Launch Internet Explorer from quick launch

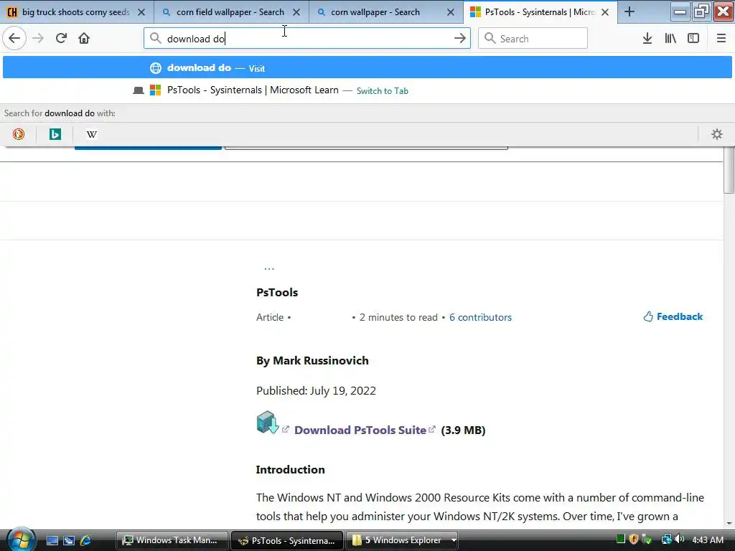(x=86, y=540)
